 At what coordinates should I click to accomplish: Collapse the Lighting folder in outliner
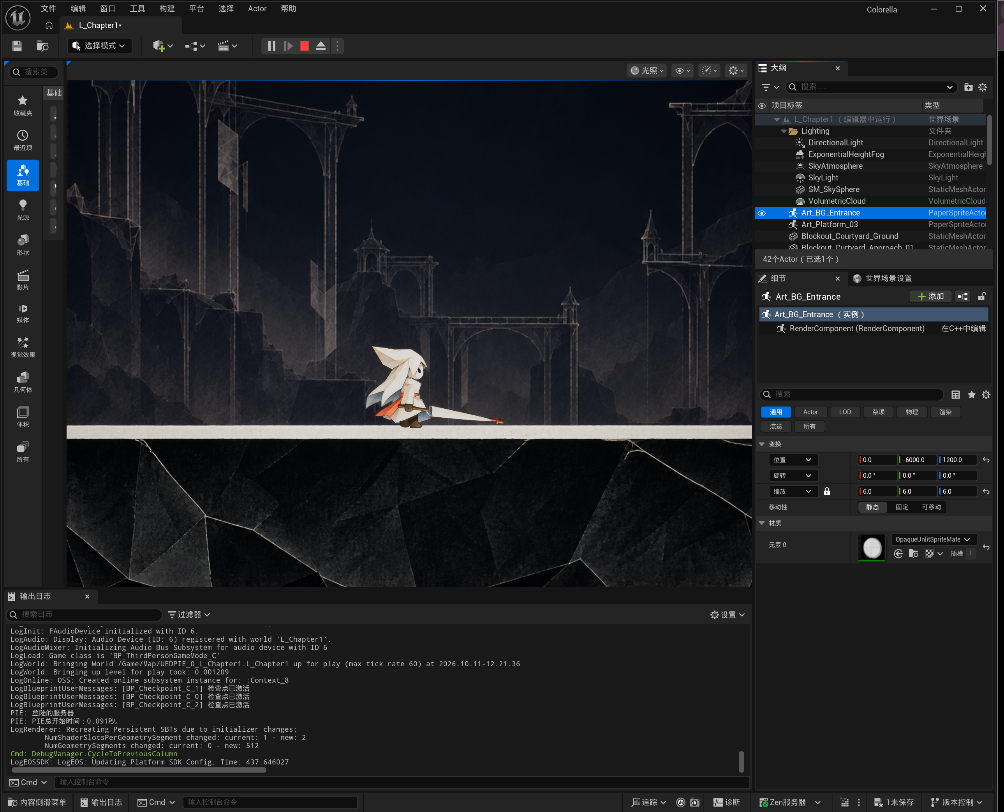tap(784, 131)
